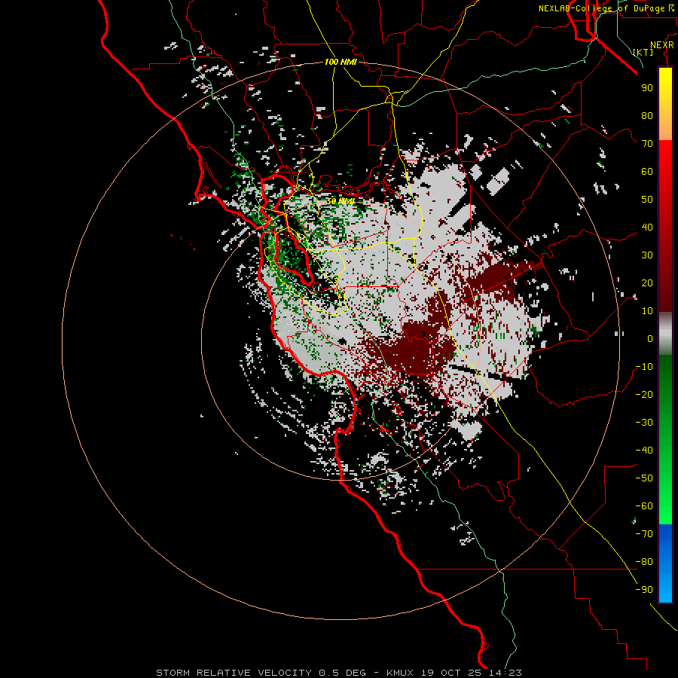Click the 80 value on velocity scale
678x678 pixels.
647,116
